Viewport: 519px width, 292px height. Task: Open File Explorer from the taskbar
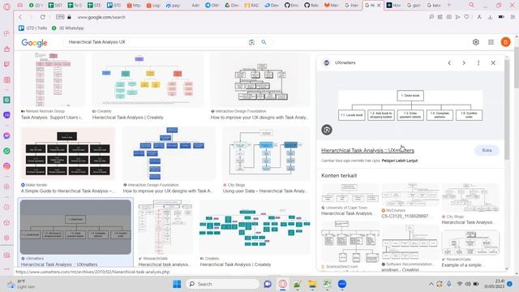[312, 284]
